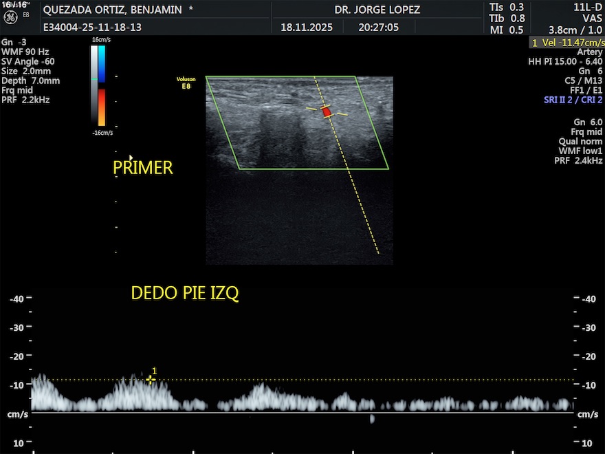
Task: Click the Vel -11.47cm/s measurement result
Action: point(566,43)
